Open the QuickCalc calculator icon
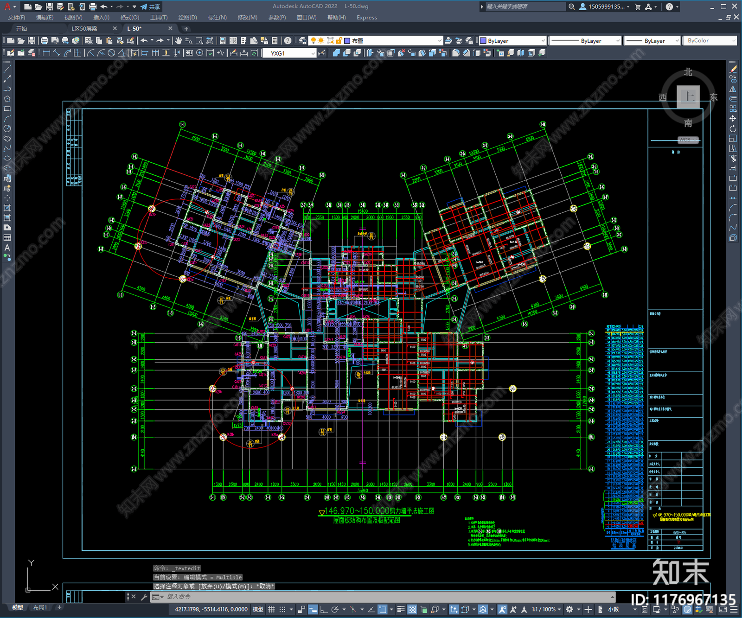Viewport: 742px width, 618px height. tap(275, 41)
